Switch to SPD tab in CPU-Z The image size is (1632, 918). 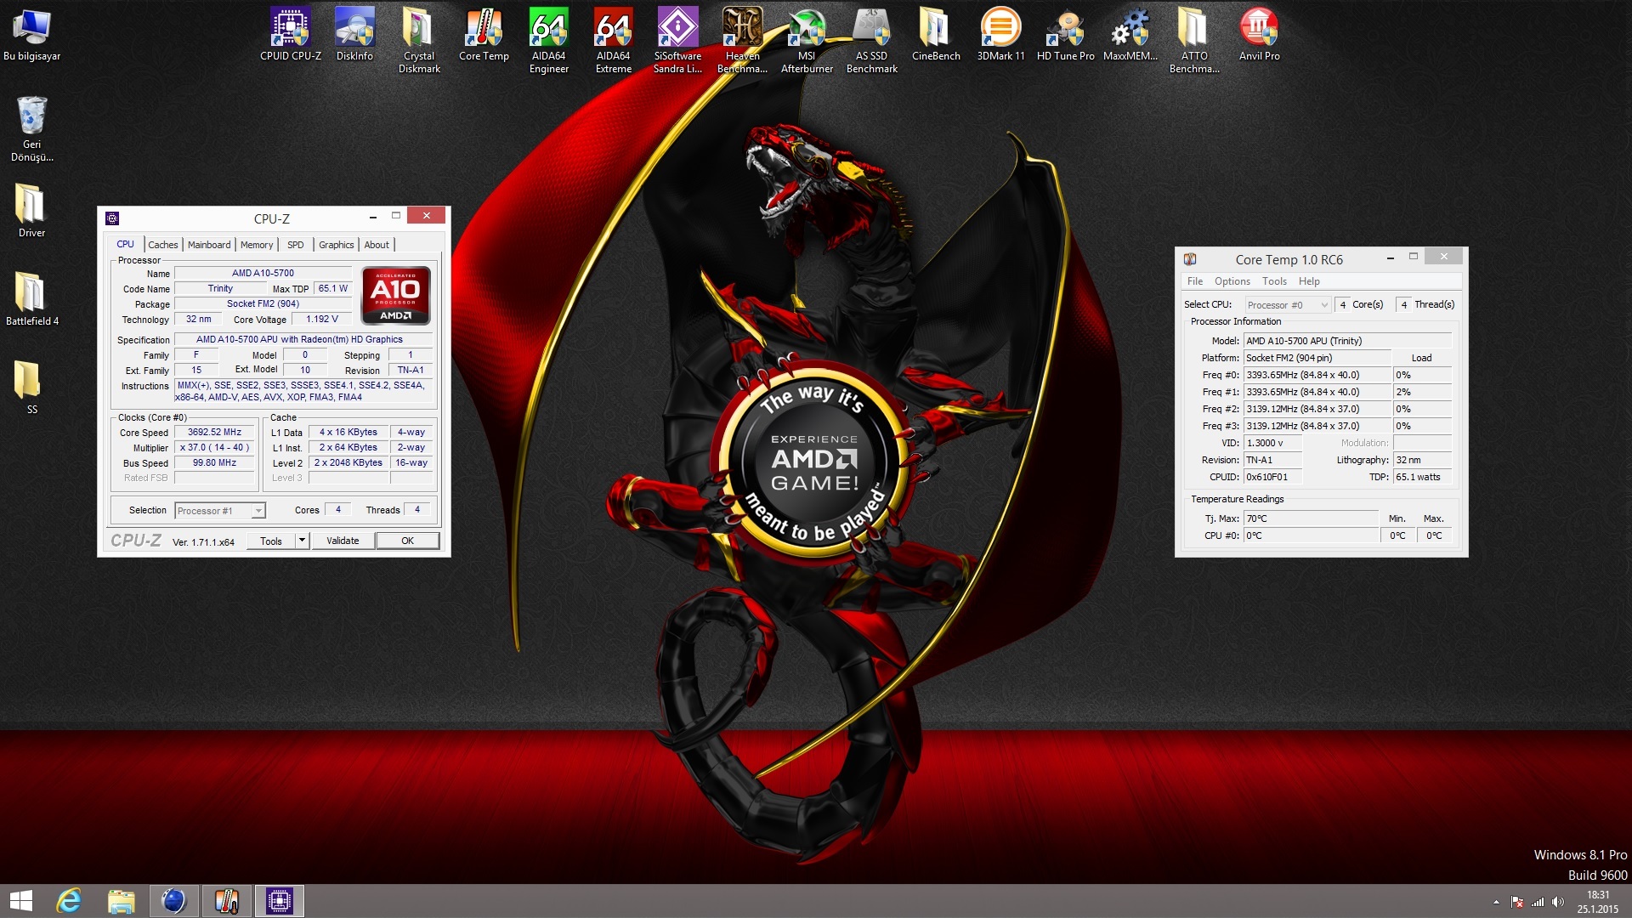pos(296,245)
